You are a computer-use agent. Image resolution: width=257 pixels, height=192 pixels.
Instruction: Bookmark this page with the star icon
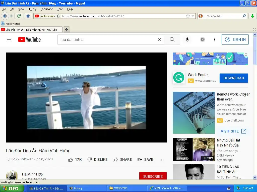coord(188,16)
